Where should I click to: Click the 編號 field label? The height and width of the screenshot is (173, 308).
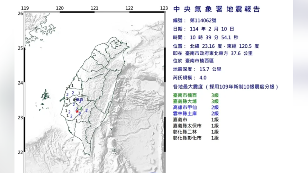[179, 20]
